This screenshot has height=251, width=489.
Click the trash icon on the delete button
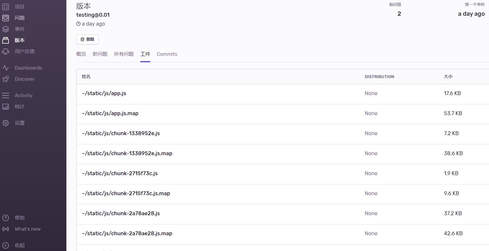82,39
